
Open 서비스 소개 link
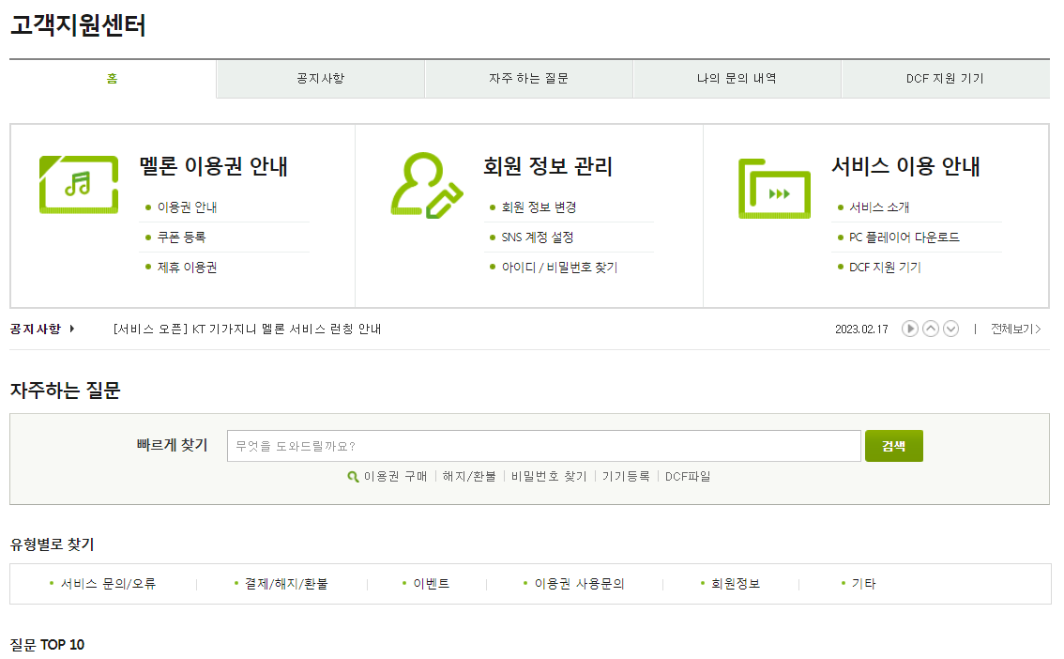(x=879, y=207)
